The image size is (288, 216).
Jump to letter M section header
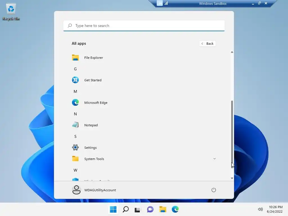tap(75, 91)
